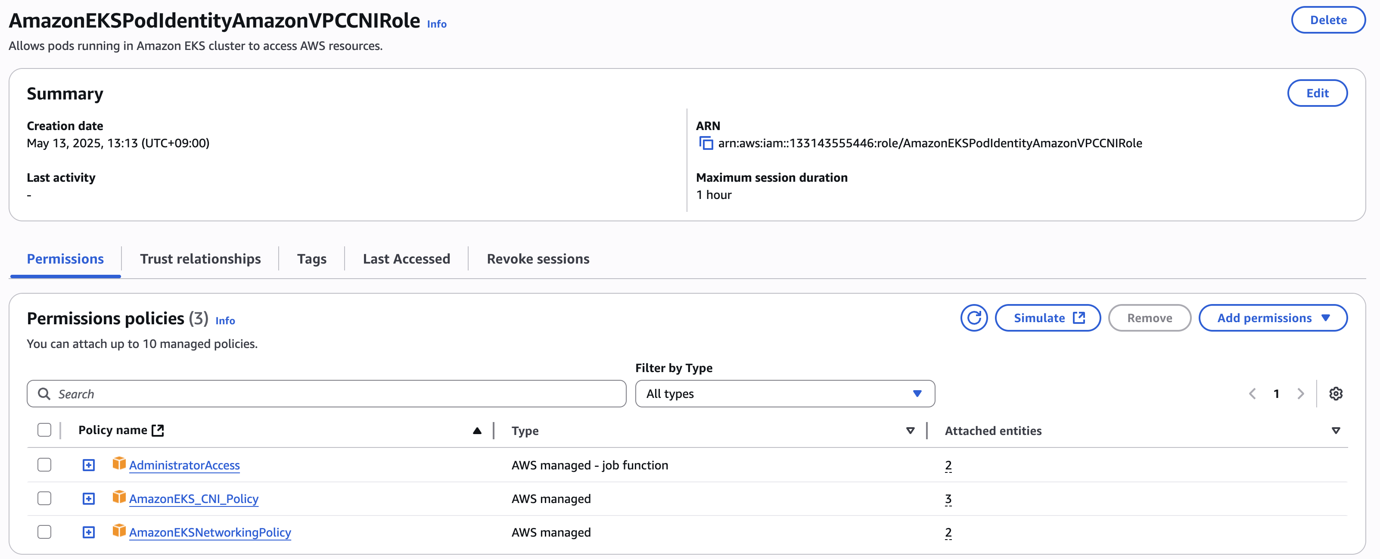This screenshot has height=559, width=1380.
Task: Open the Filter by Type dropdown
Action: [785, 394]
